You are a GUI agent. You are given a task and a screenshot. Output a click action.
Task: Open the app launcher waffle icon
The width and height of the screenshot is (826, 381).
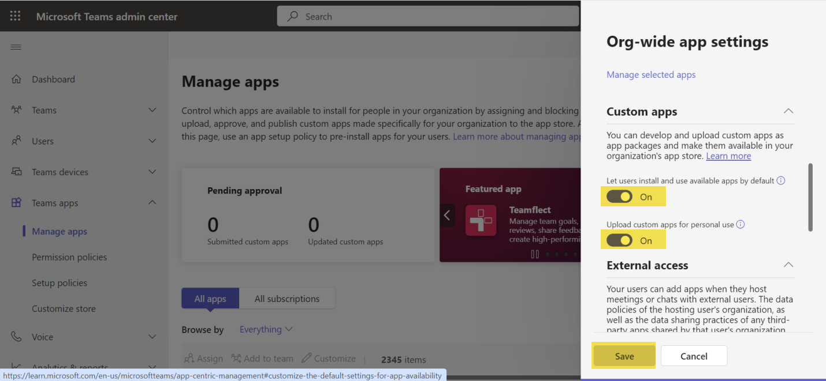coord(16,16)
